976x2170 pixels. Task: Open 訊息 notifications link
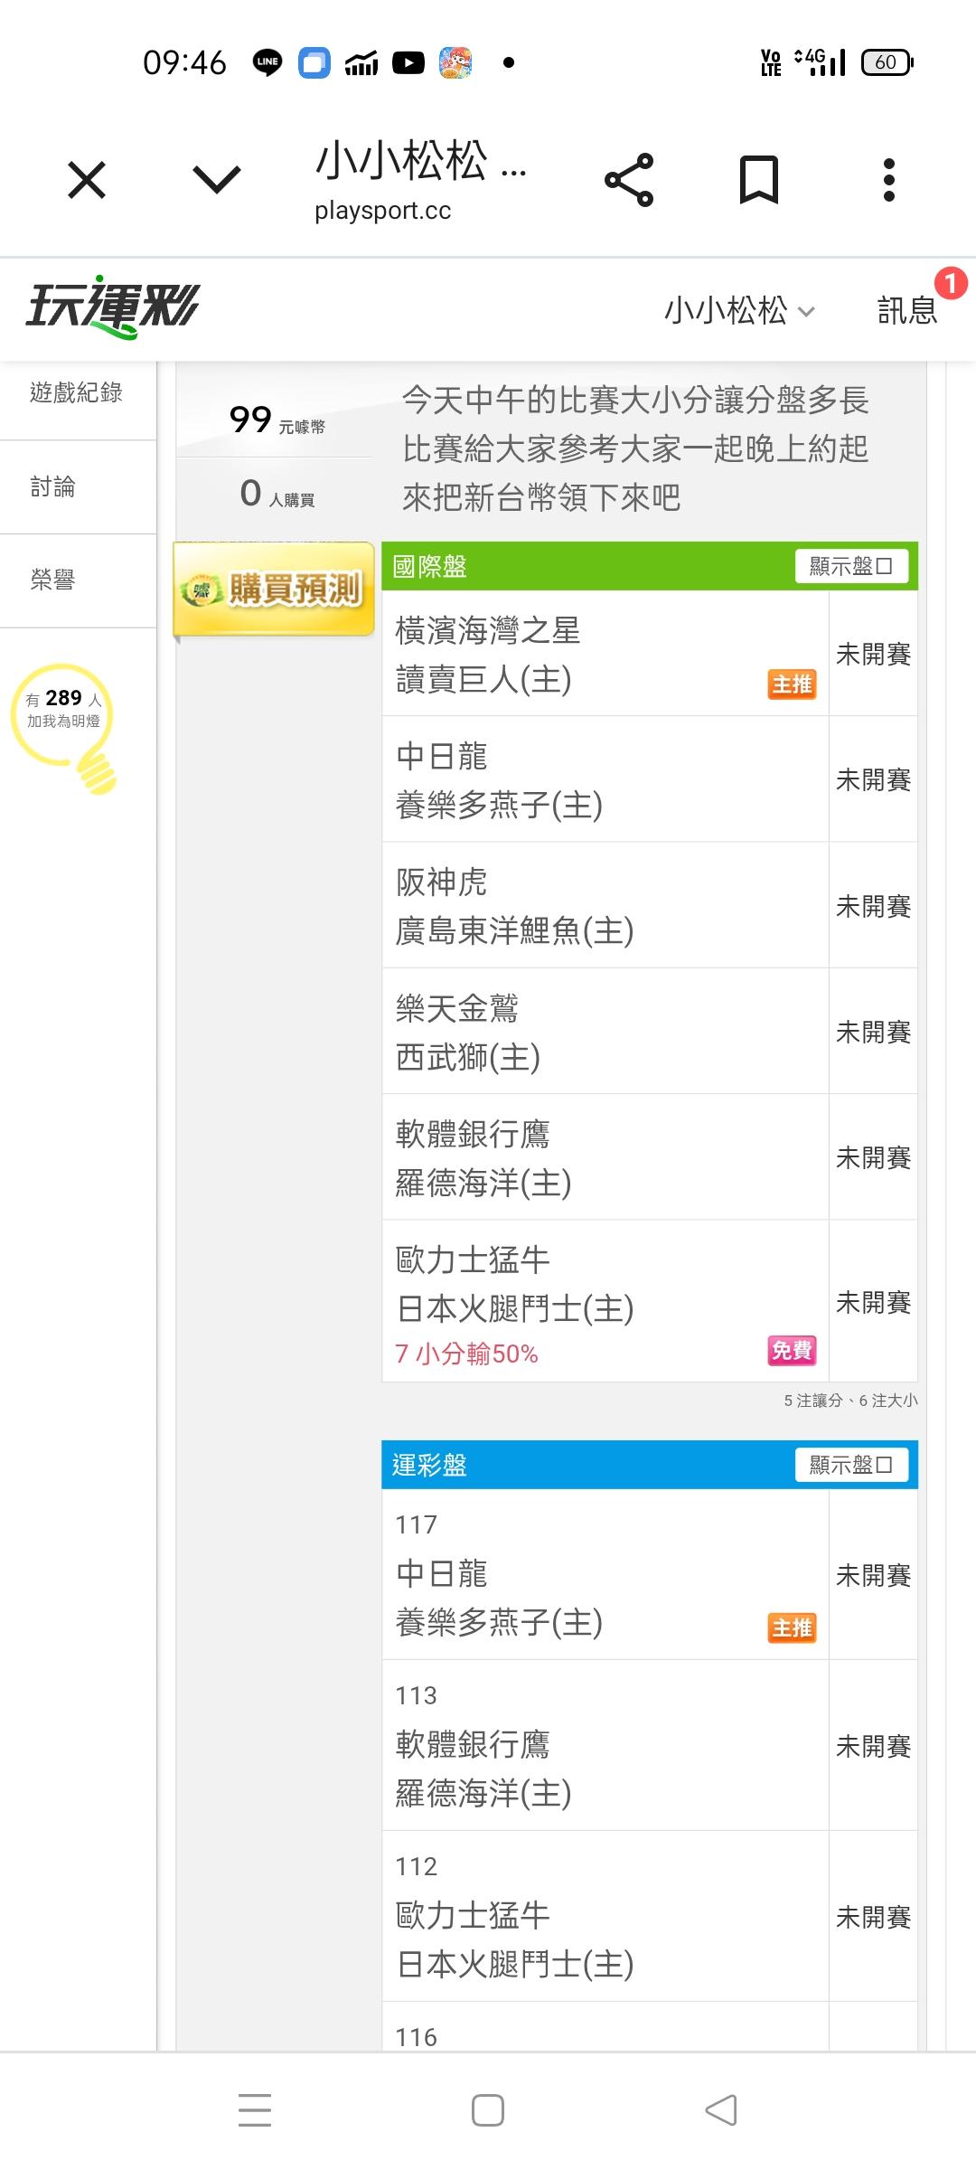(907, 310)
